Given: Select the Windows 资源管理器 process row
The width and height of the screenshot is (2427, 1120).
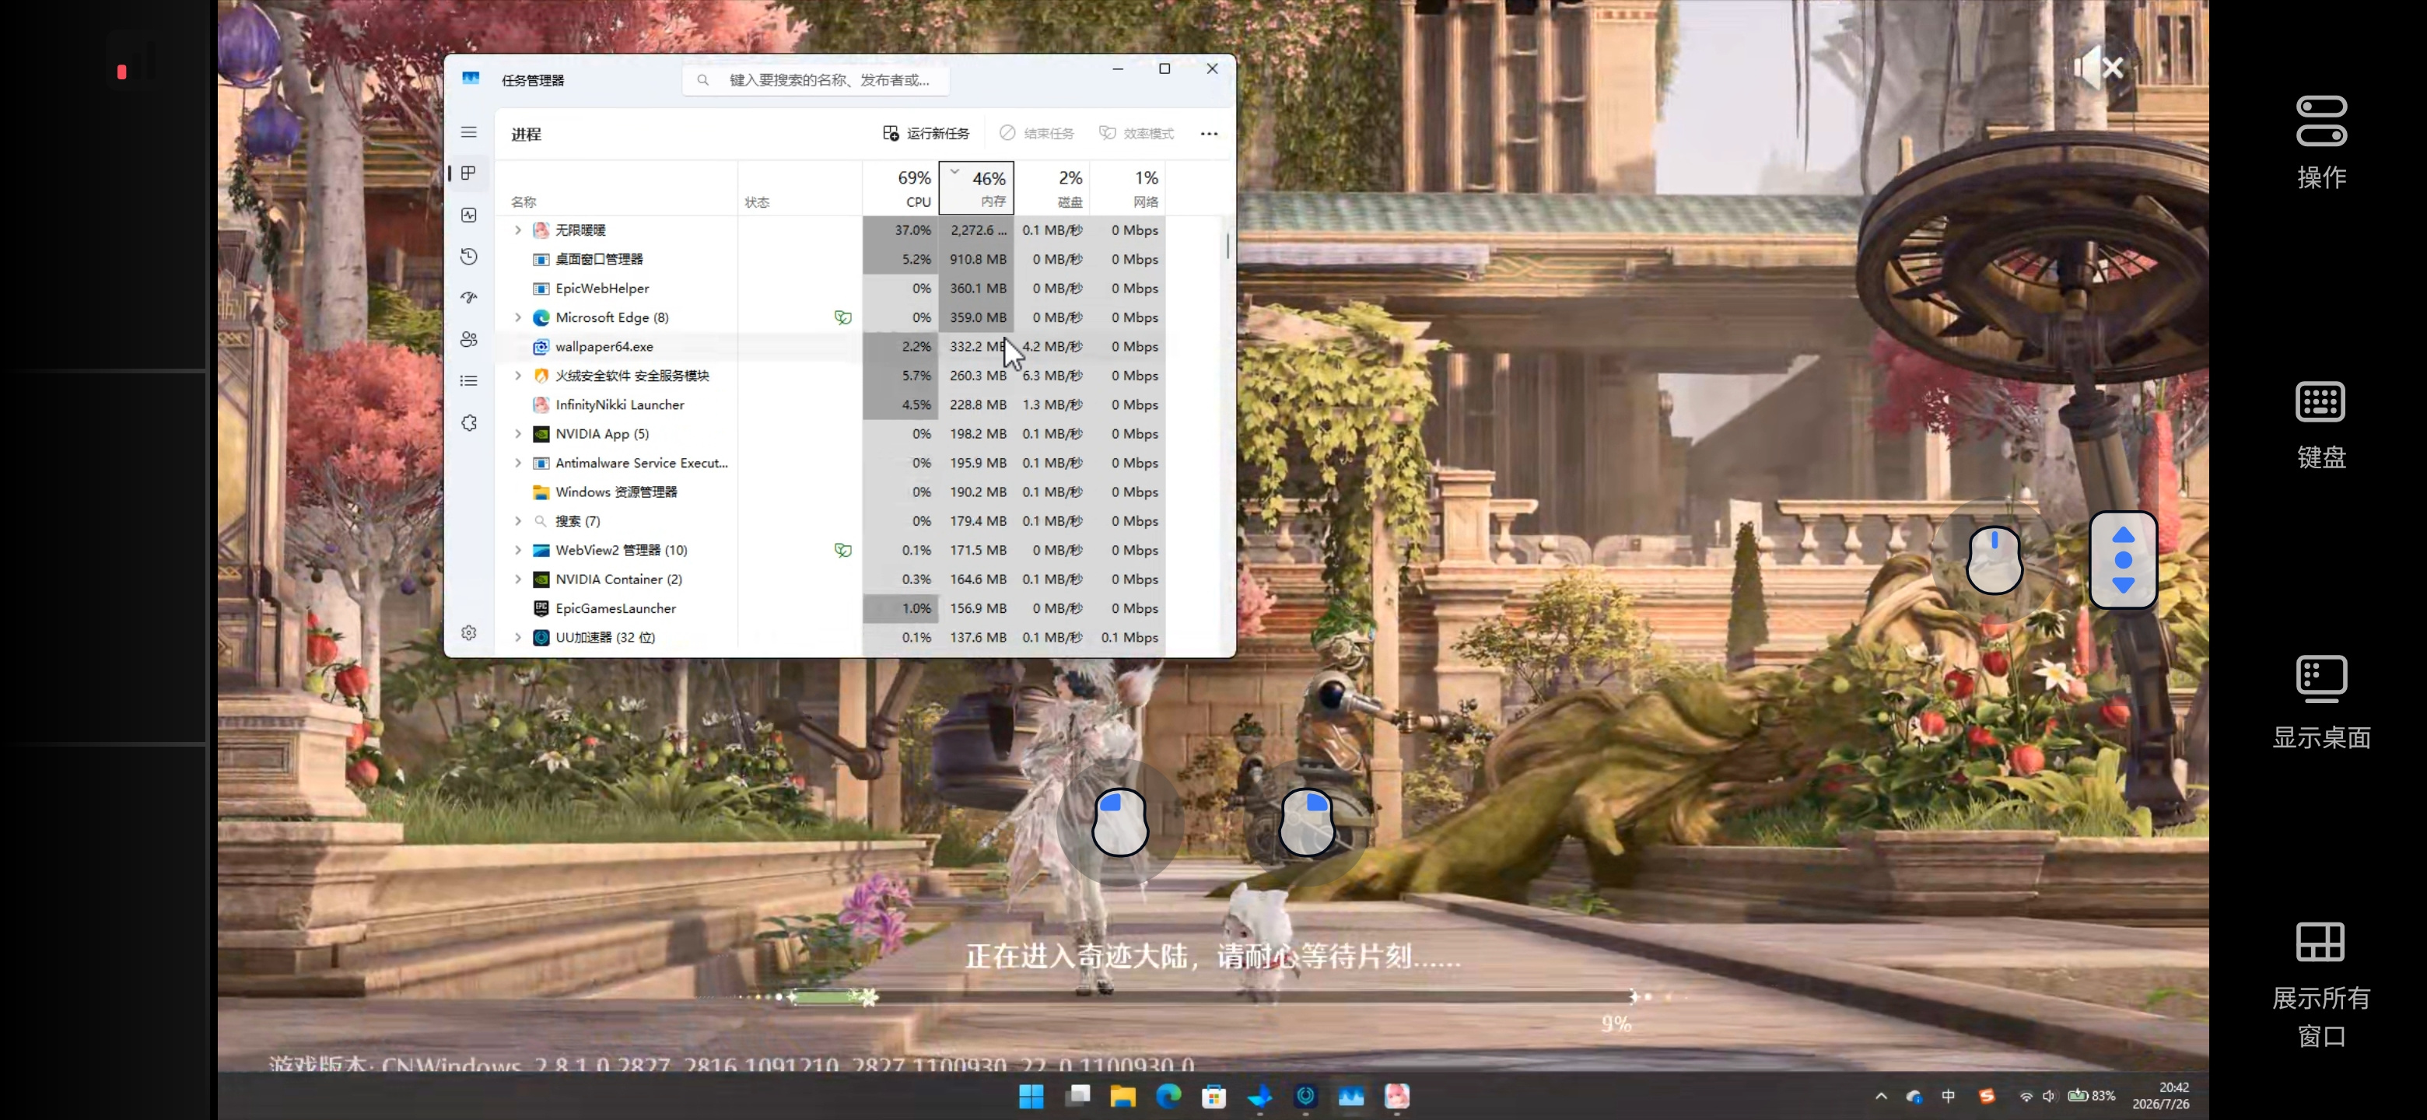Looking at the screenshot, I should (831, 492).
